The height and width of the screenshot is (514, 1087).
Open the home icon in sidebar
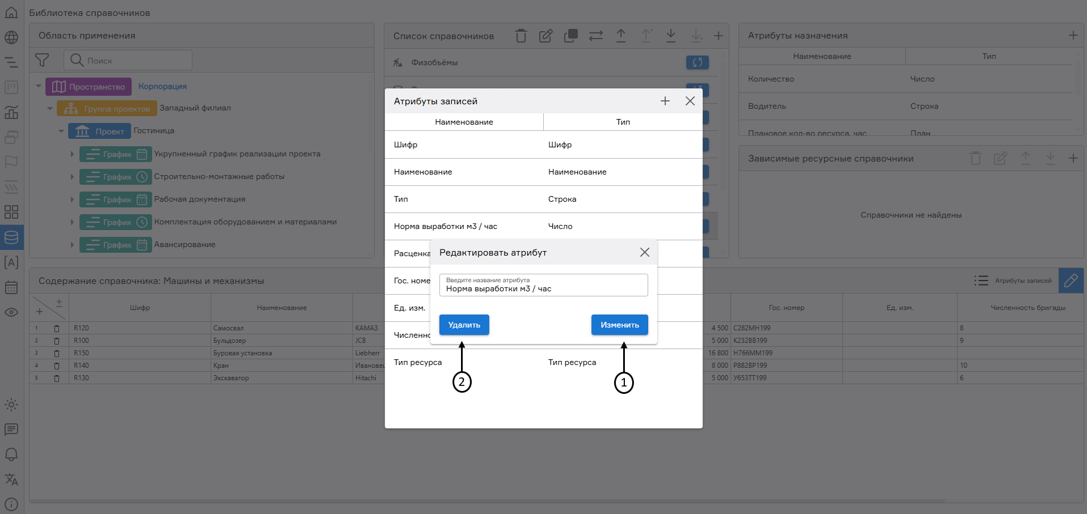click(11, 12)
